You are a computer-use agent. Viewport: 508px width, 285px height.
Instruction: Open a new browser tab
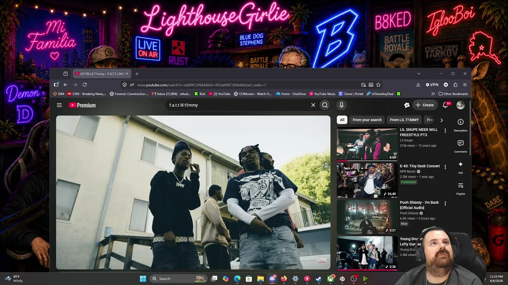(x=137, y=74)
